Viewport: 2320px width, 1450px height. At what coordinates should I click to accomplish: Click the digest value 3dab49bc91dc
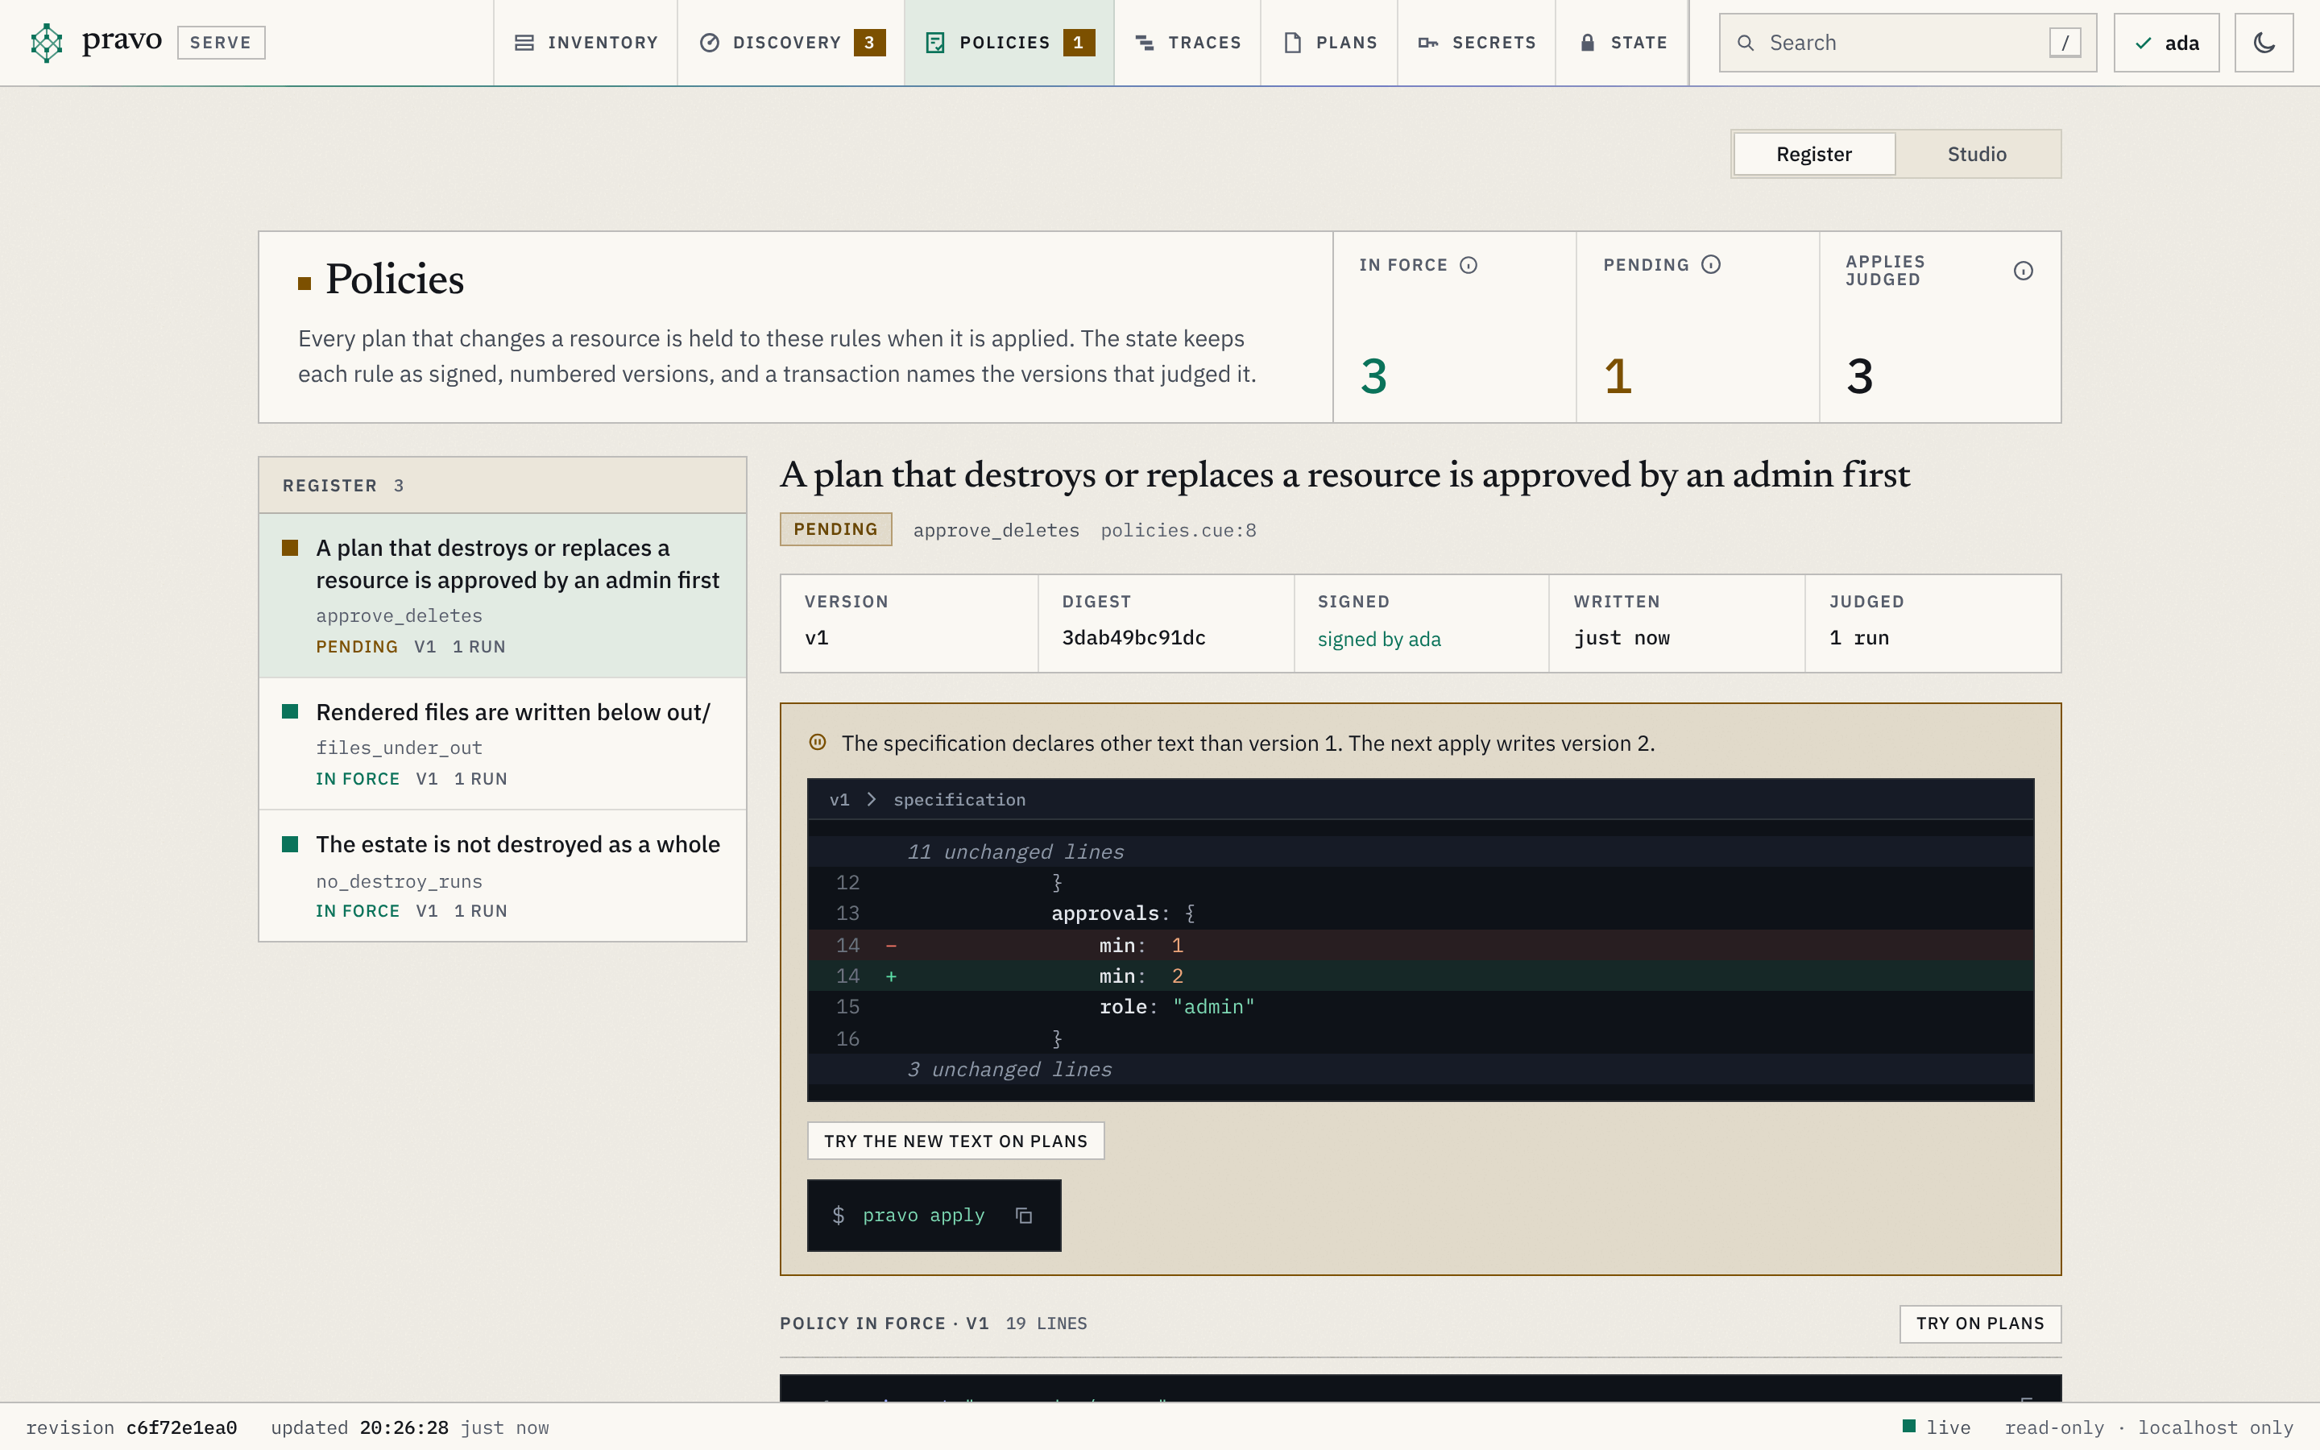[x=1133, y=638]
